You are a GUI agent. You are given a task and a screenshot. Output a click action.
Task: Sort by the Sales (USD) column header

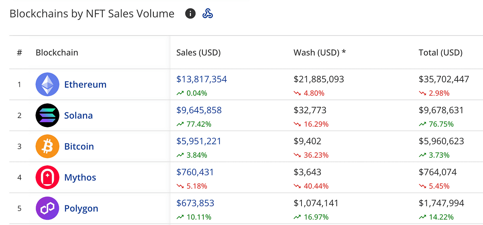point(198,53)
